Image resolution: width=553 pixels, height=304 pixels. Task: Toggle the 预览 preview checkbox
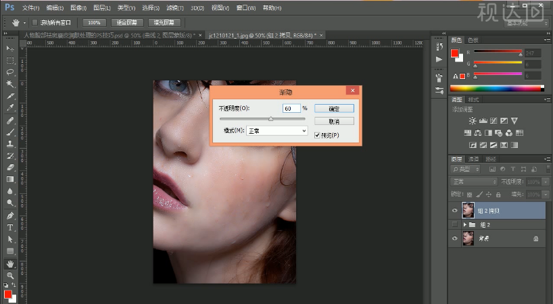click(317, 135)
